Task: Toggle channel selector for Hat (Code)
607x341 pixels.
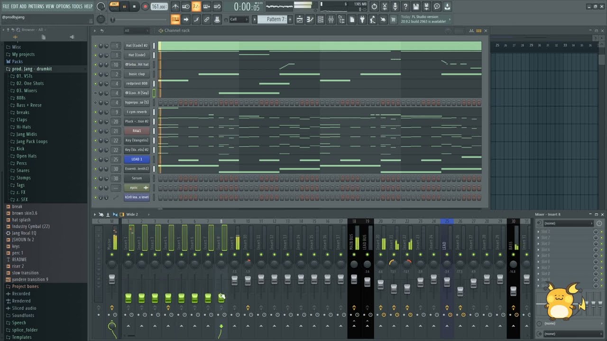Action: (x=154, y=55)
